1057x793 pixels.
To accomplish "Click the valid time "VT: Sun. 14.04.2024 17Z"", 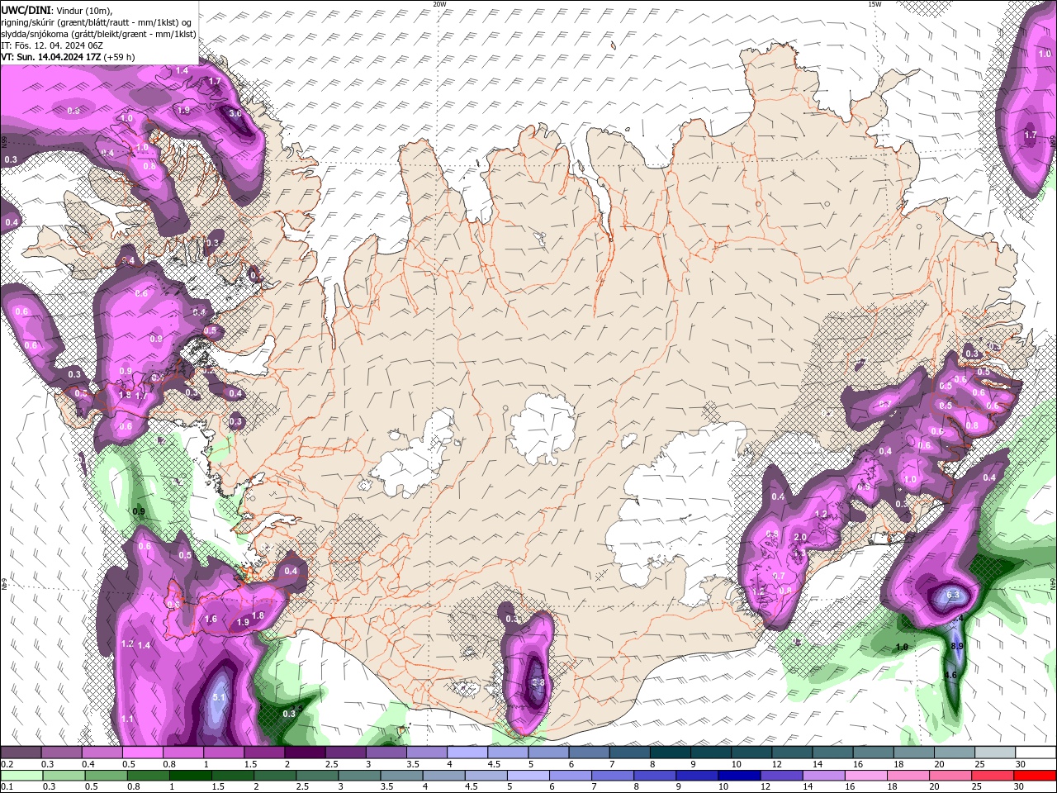I will (51, 57).
